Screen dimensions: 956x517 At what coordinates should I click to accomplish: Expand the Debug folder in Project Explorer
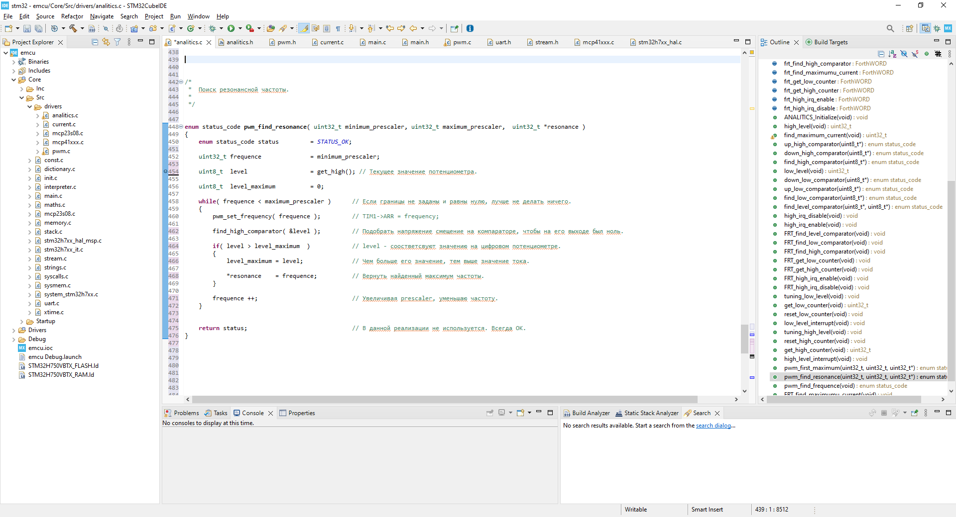(x=13, y=339)
